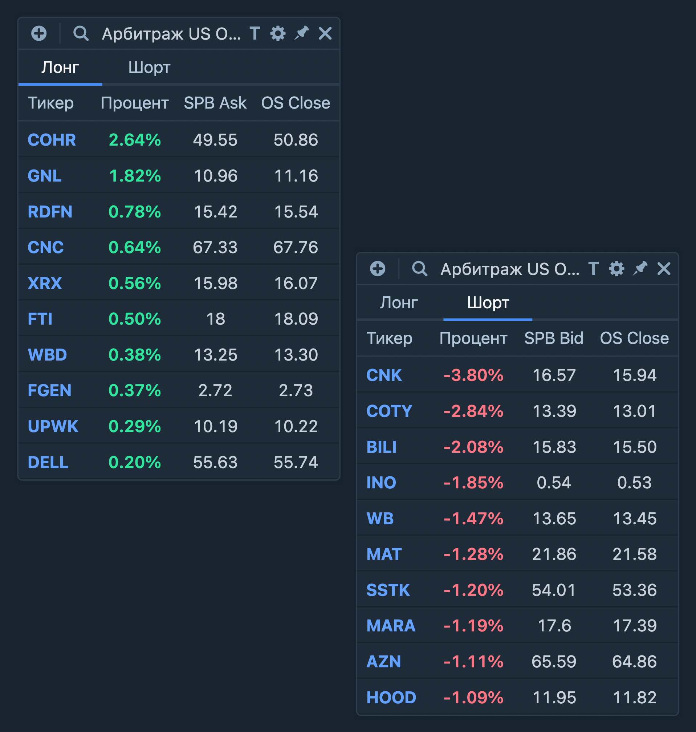Switch to Лонг tab in right widget
This screenshot has width=696, height=732.
pyautogui.click(x=399, y=303)
